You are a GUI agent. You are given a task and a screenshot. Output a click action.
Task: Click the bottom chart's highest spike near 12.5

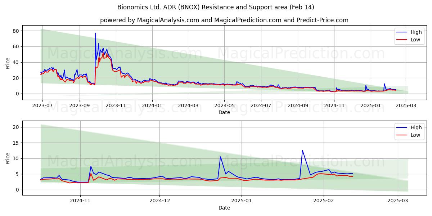point(302,150)
